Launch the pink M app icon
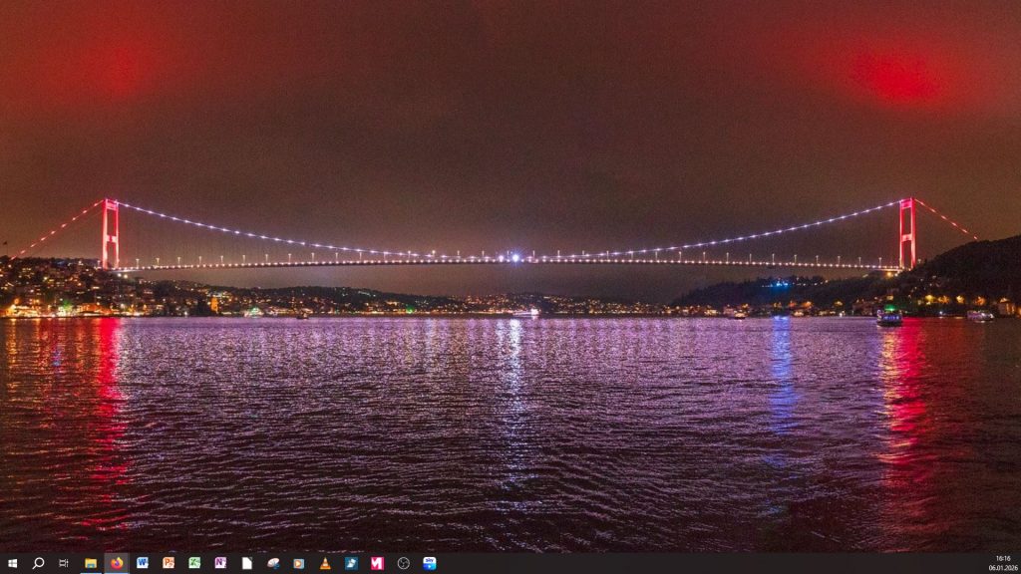Screen dimensions: 1021x574 [x=377, y=563]
